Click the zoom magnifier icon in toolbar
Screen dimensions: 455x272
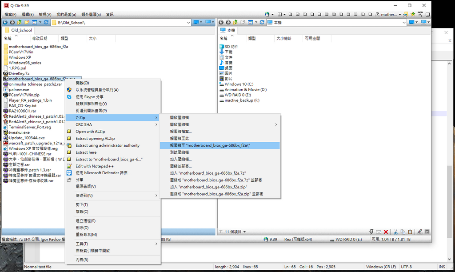coord(420,14)
